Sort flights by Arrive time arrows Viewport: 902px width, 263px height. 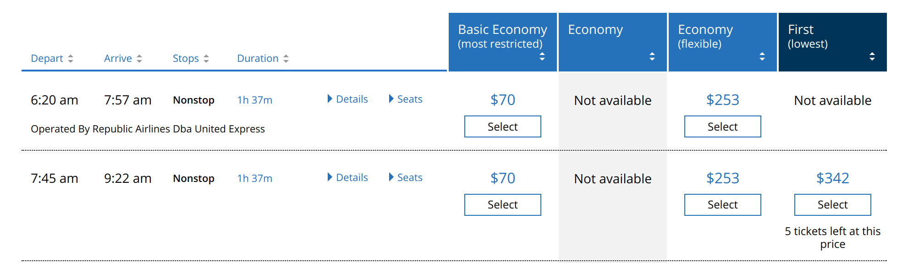click(139, 59)
